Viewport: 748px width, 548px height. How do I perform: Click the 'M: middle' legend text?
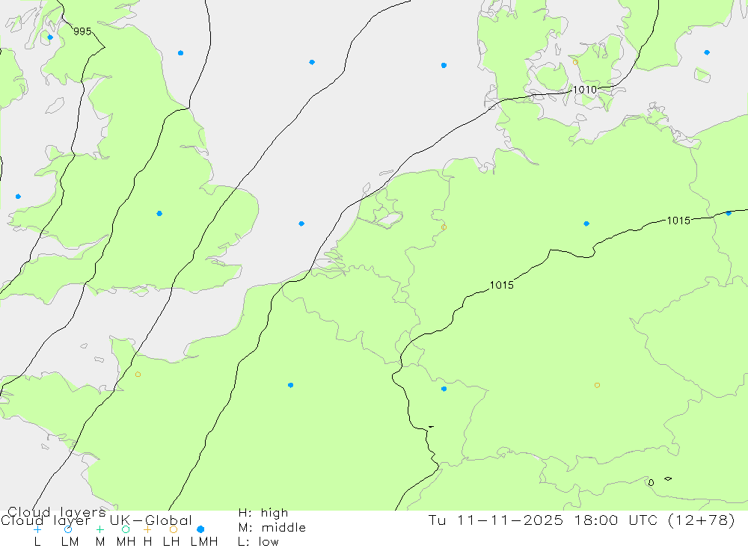pyautogui.click(x=272, y=528)
